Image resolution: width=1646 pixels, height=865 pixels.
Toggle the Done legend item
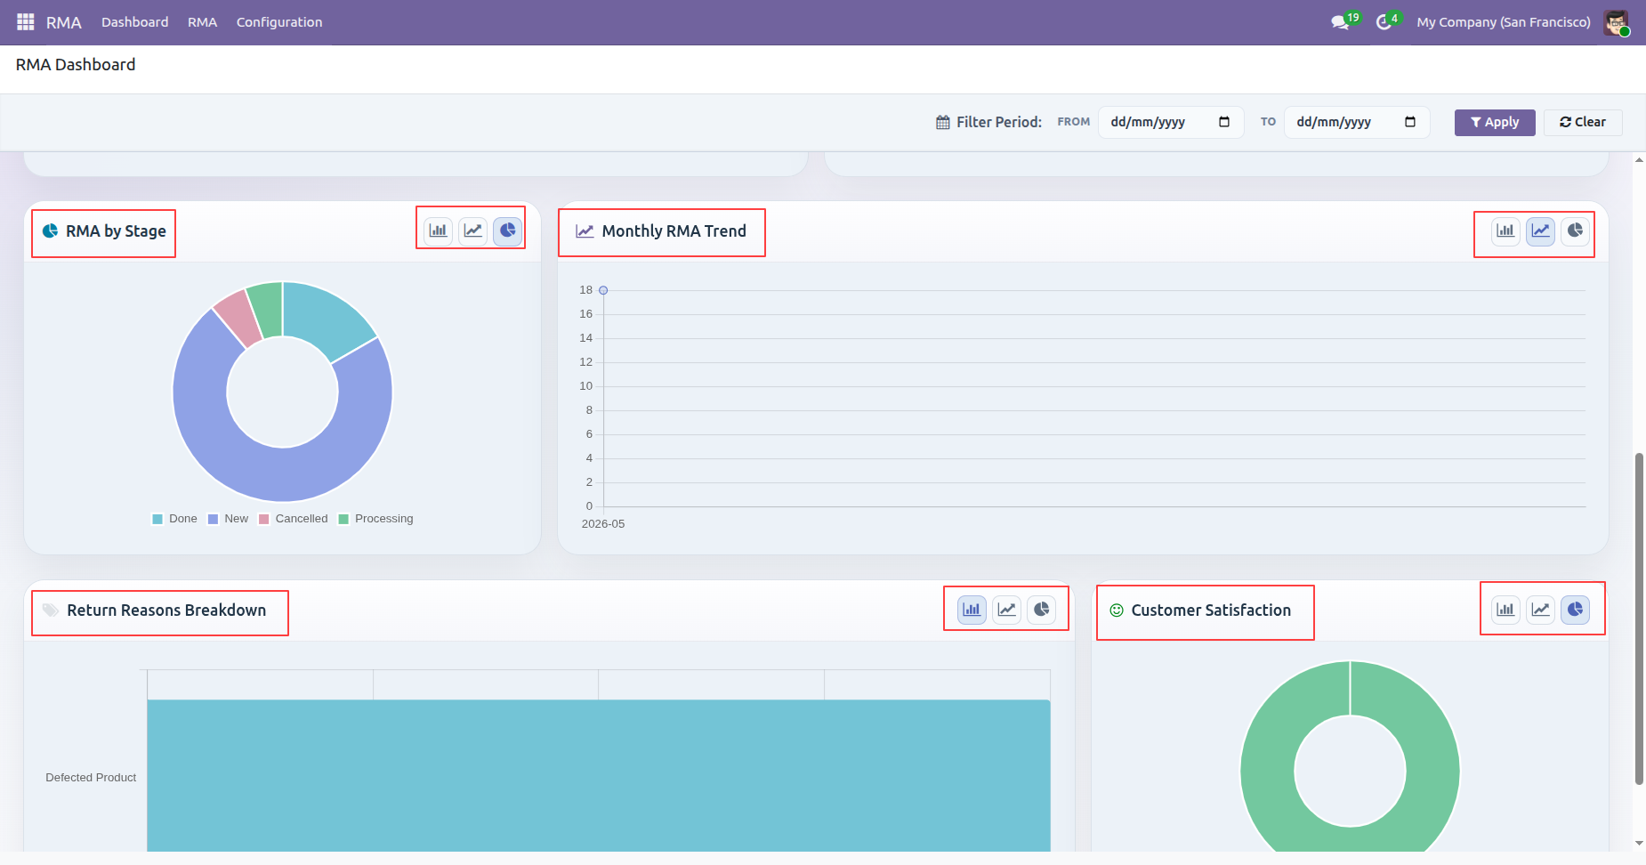tap(175, 519)
